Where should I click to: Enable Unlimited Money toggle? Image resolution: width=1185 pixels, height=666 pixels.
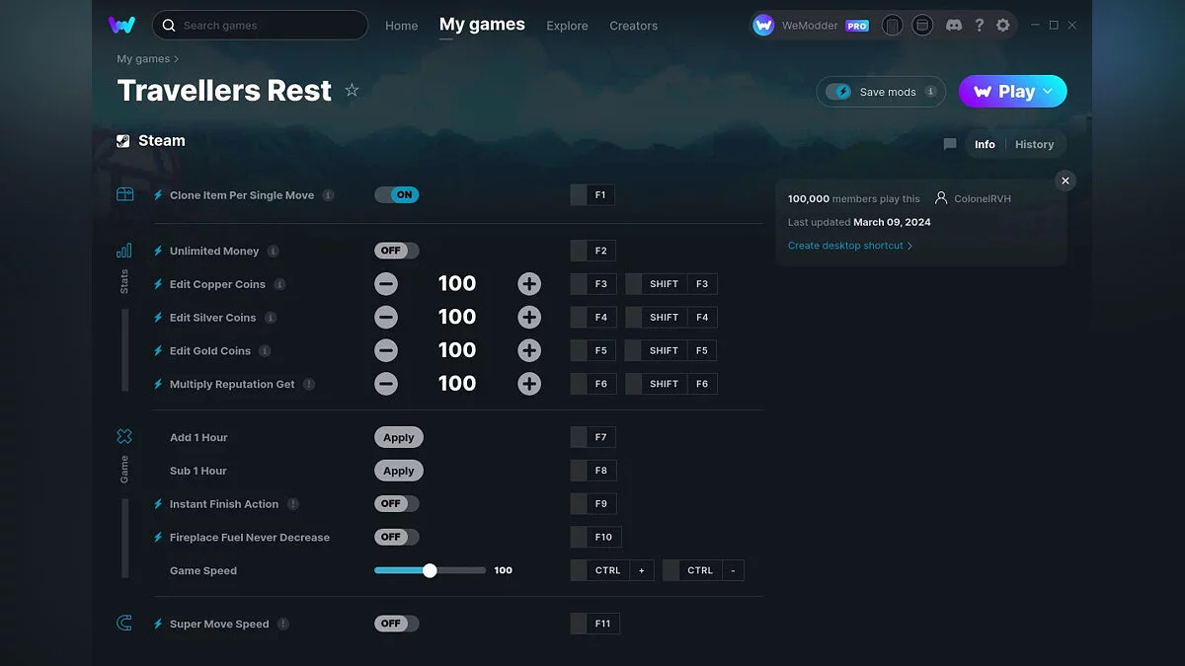[x=397, y=251]
